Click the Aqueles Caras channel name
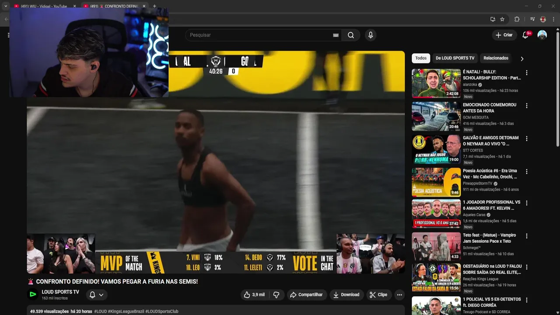This screenshot has height=315, width=560. 474,215
